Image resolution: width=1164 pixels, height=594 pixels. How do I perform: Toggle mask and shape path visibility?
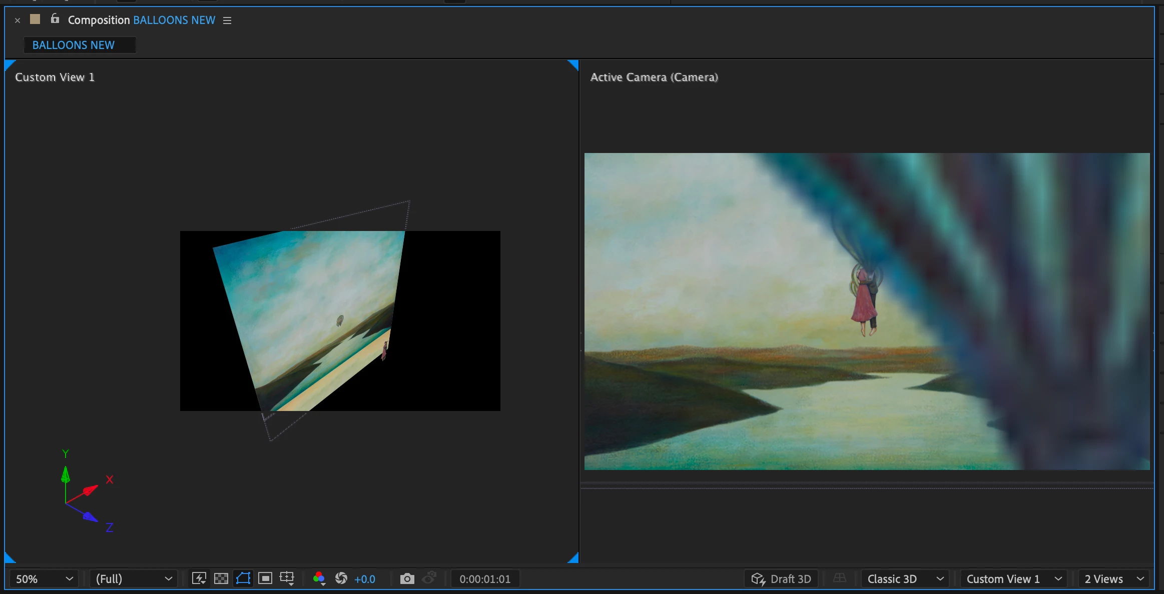[243, 578]
